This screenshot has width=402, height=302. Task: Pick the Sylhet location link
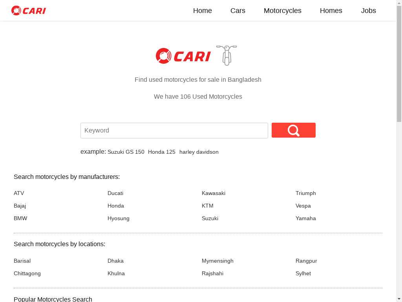[x=303, y=273]
